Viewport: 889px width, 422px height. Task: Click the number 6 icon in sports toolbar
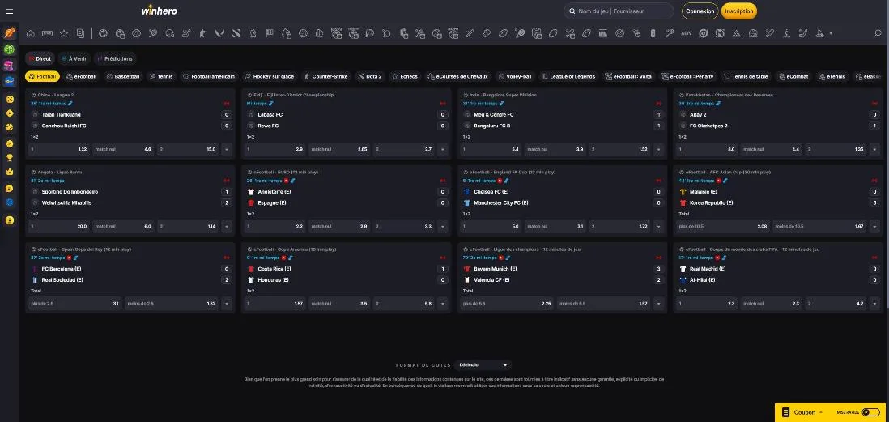click(653, 33)
